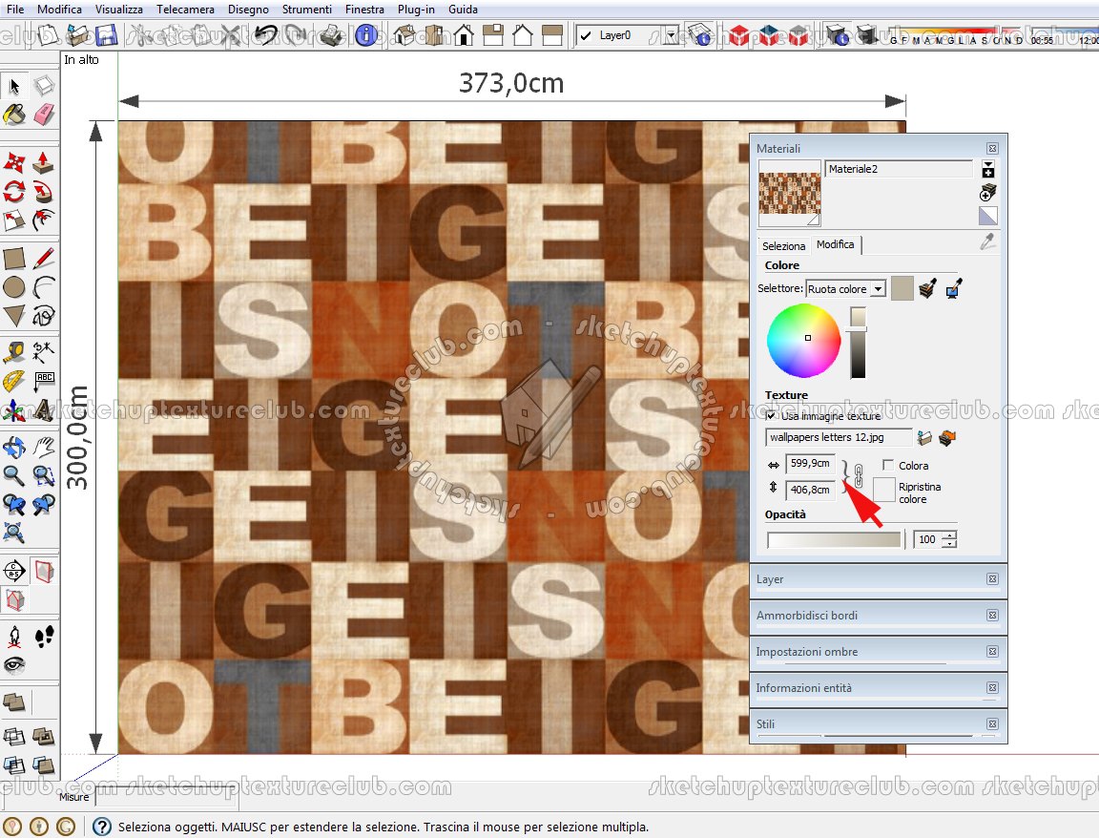This screenshot has height=838, width=1099.
Task: Enable the 'Colora' checkbox
Action: point(888,466)
